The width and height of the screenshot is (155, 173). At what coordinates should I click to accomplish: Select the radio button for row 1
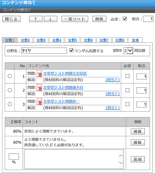[x=10, y=76]
